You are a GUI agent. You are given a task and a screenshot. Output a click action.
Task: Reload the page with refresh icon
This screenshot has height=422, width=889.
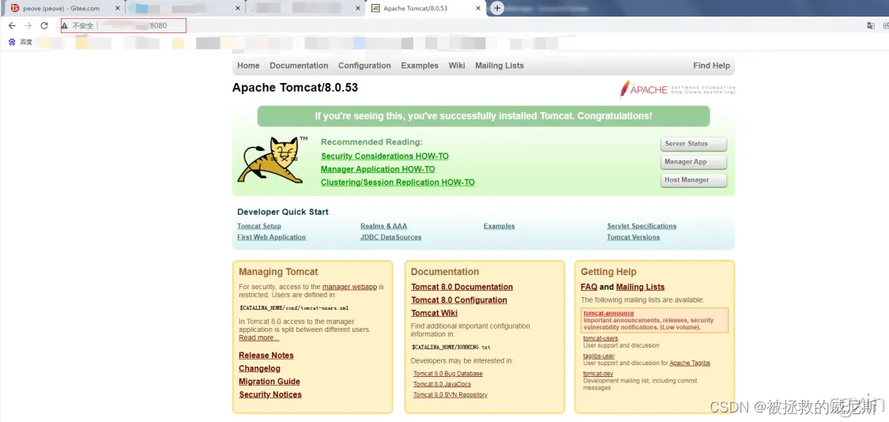[44, 25]
